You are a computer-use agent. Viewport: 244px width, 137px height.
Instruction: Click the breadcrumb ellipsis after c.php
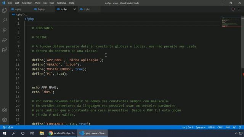click(26, 14)
